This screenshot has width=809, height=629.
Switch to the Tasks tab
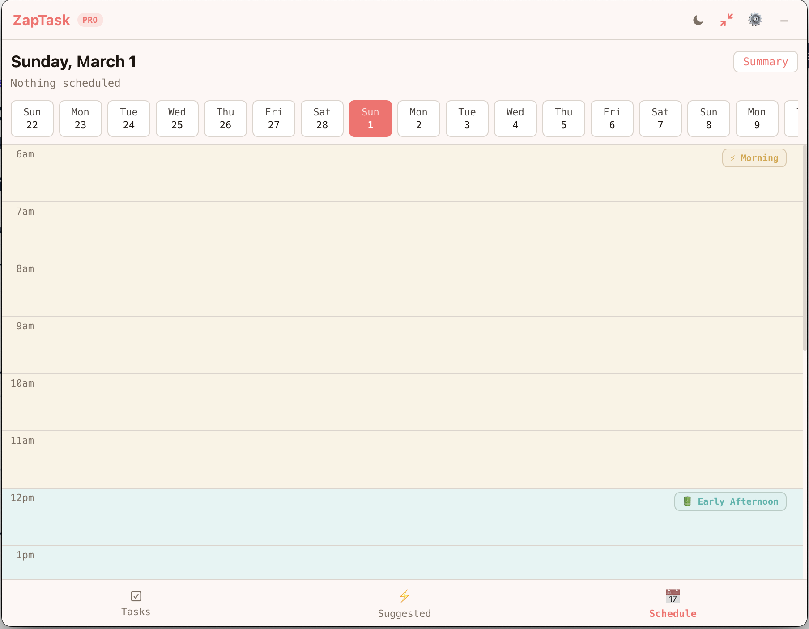click(x=136, y=603)
